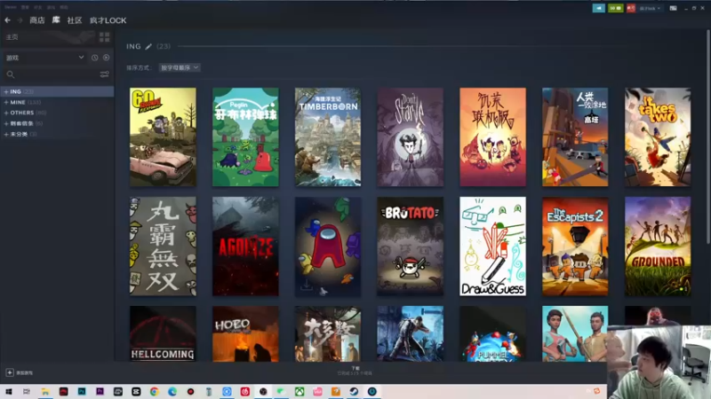711x399 pixels.
Task: Switch to Big Picture mode icon
Action: [674, 8]
